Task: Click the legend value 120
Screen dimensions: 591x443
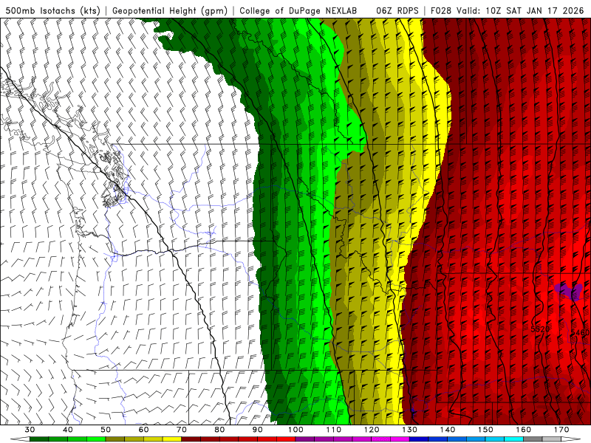Action: pyautogui.click(x=372, y=430)
